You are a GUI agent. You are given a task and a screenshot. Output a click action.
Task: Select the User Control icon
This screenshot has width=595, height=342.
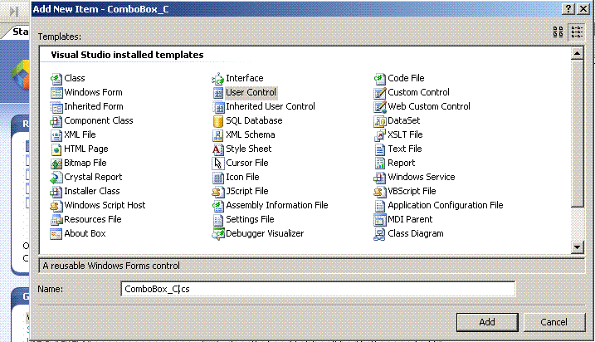pyautogui.click(x=217, y=93)
